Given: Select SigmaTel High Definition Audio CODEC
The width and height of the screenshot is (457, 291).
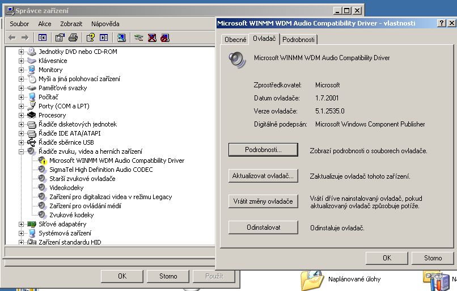Looking at the screenshot, I should tap(101, 170).
